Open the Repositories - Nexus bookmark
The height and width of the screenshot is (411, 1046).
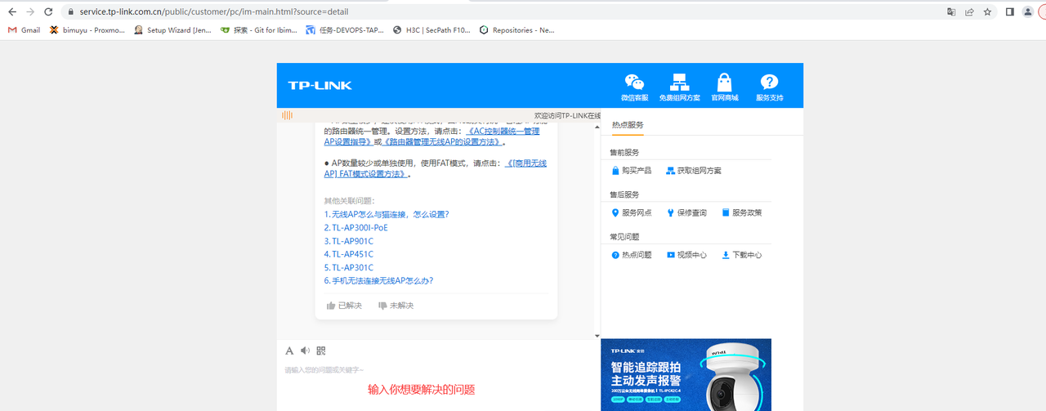point(517,30)
